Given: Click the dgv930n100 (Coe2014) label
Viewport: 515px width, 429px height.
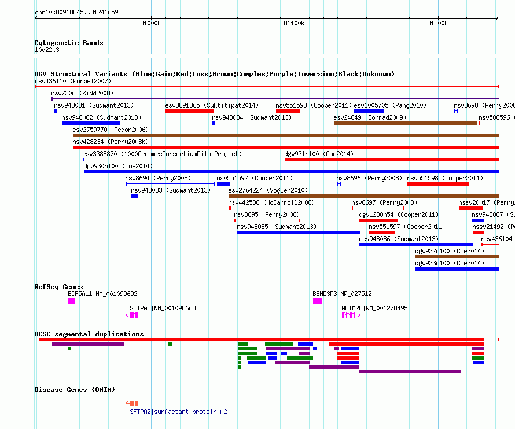Looking at the screenshot, I should [118, 166].
